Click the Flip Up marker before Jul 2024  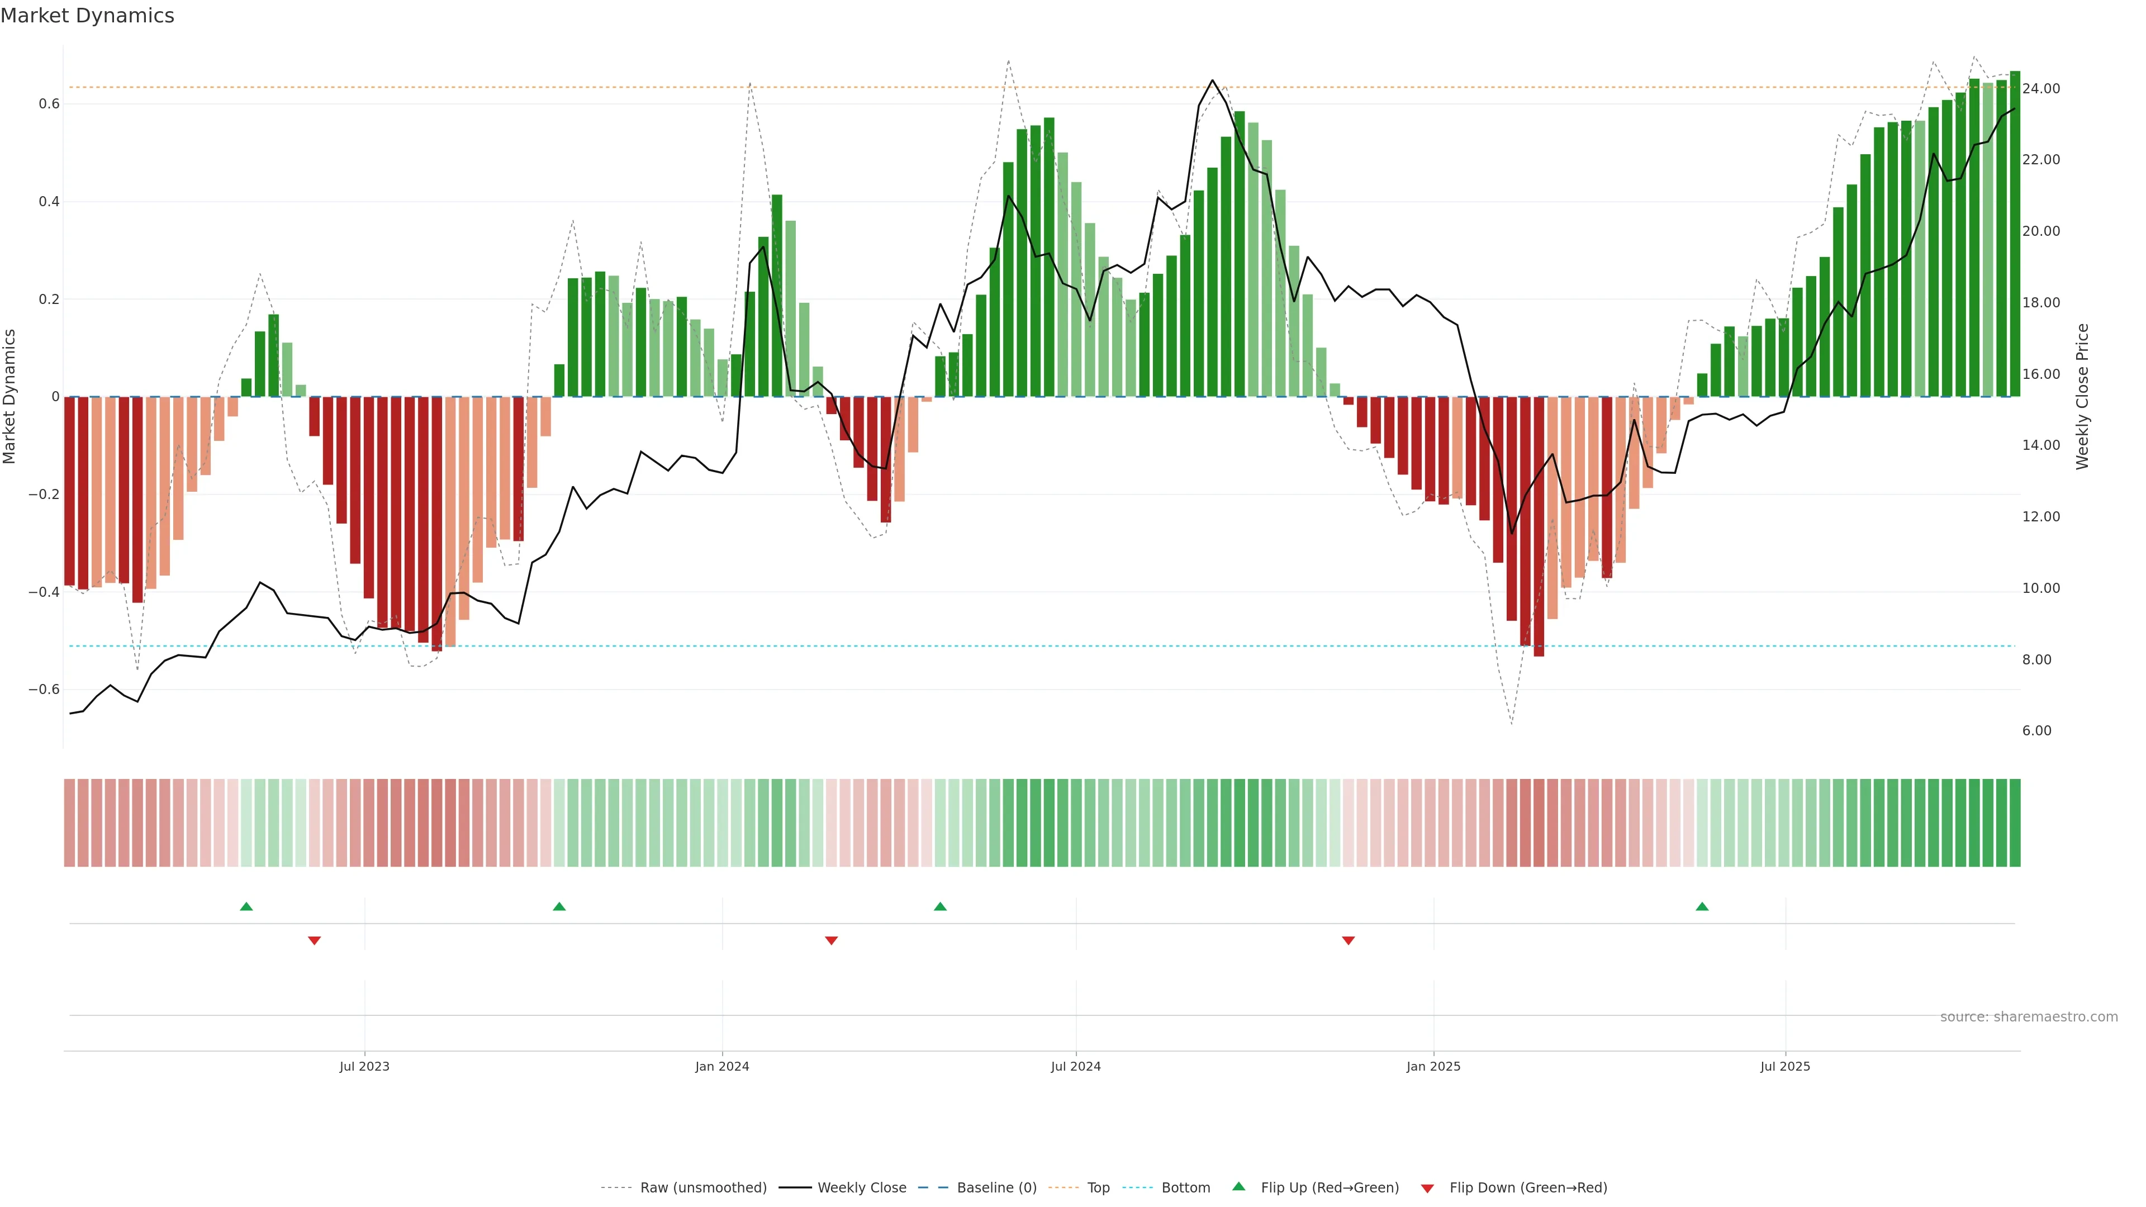tap(939, 906)
